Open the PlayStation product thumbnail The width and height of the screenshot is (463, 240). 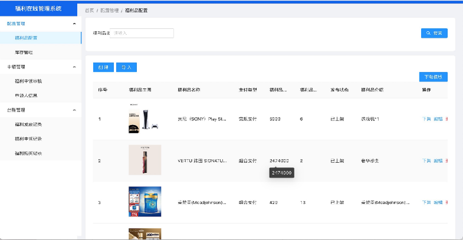[x=142, y=119]
